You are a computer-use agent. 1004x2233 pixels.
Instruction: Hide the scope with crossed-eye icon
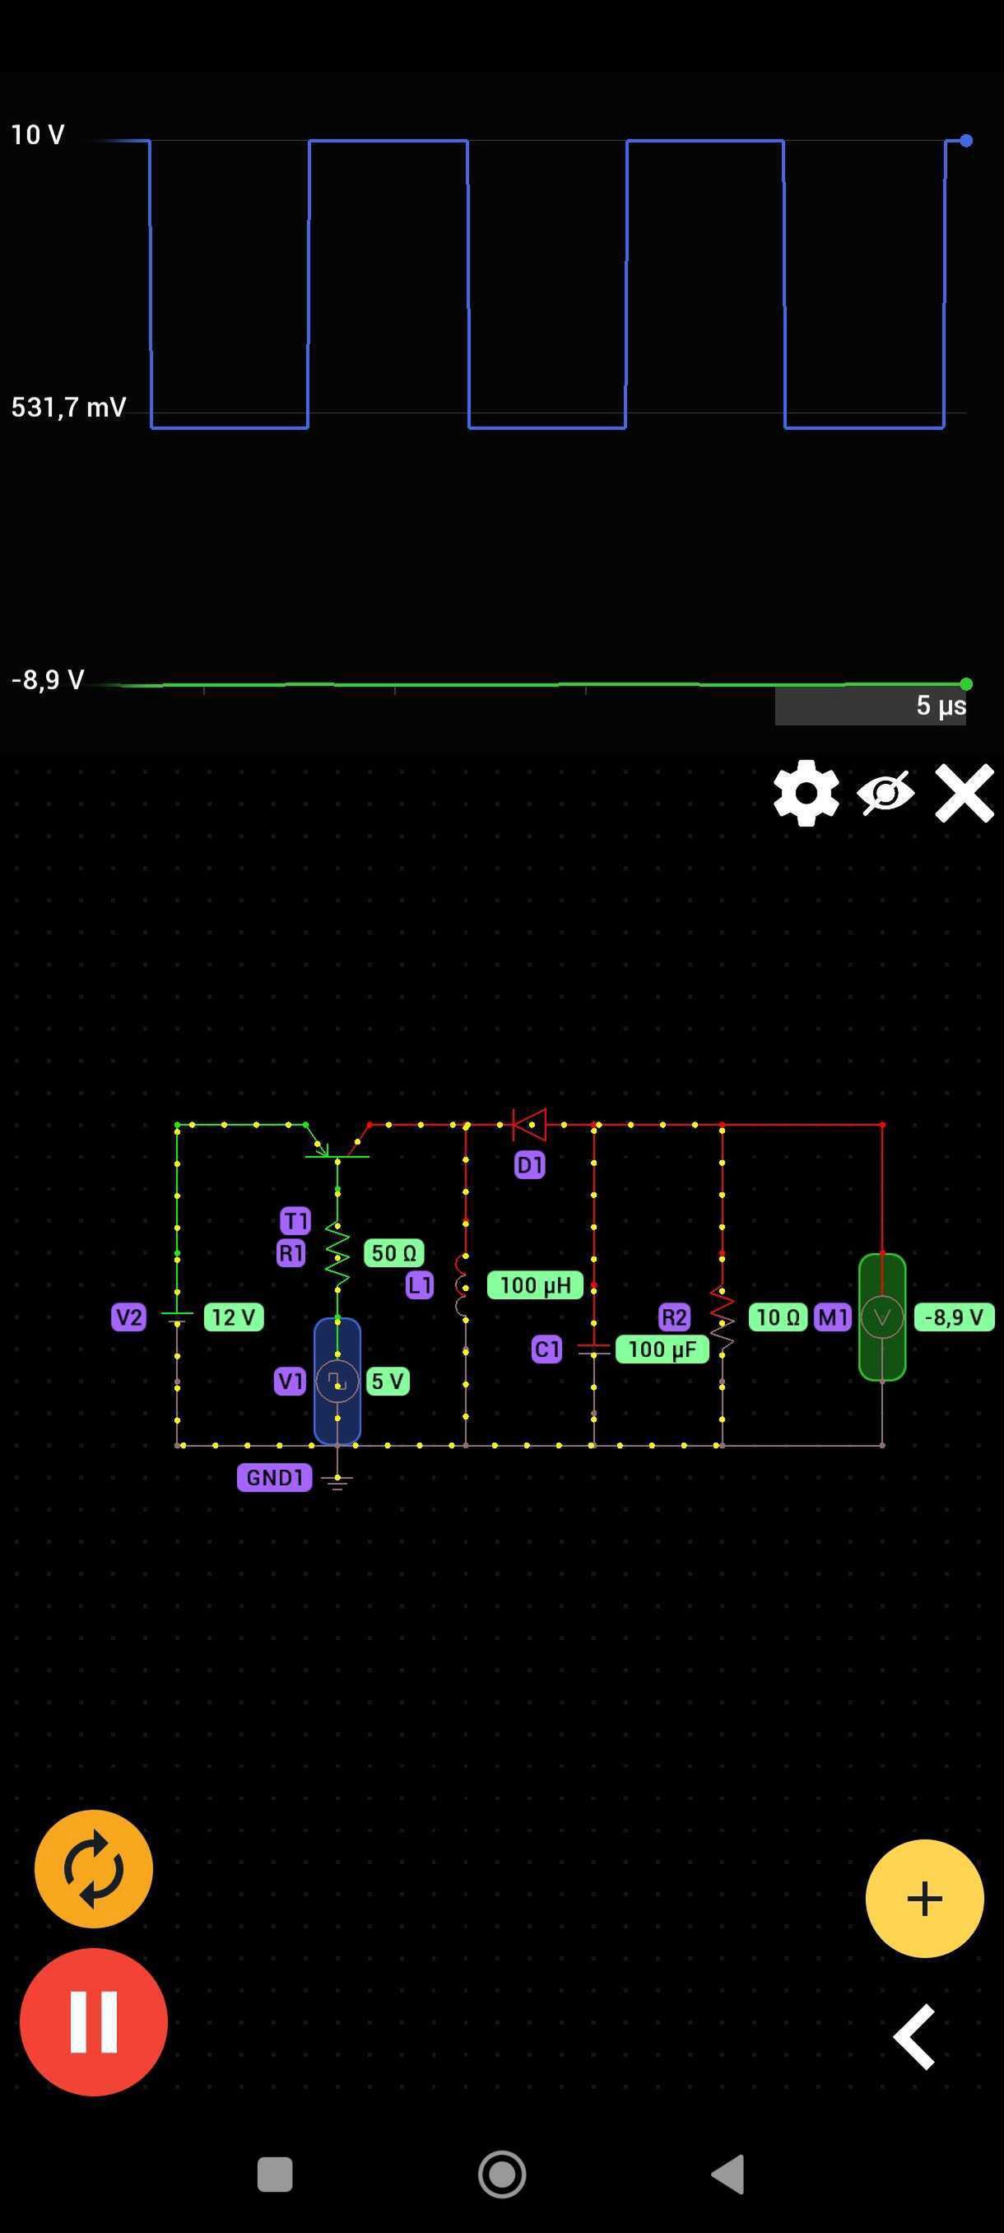click(x=885, y=793)
